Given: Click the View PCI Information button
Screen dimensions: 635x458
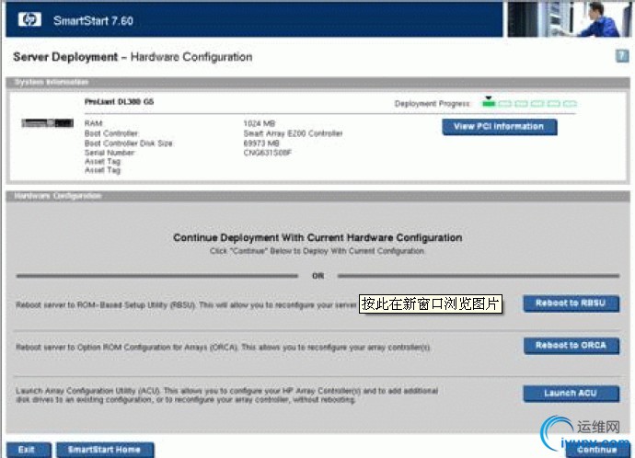Looking at the screenshot, I should pos(500,127).
